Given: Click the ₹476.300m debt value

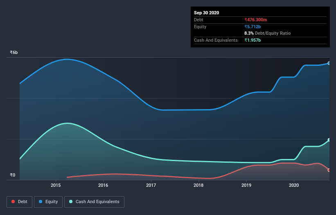Looking at the screenshot, I should (256, 20).
